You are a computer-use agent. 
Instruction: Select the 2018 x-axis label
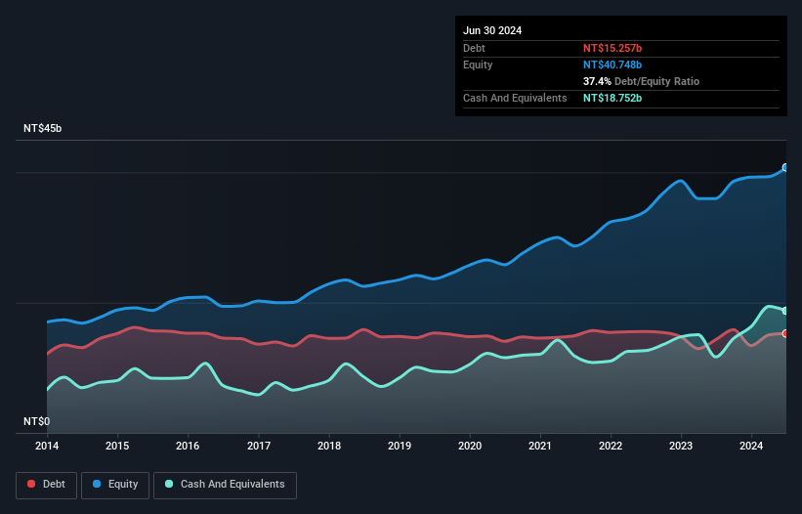click(x=329, y=446)
